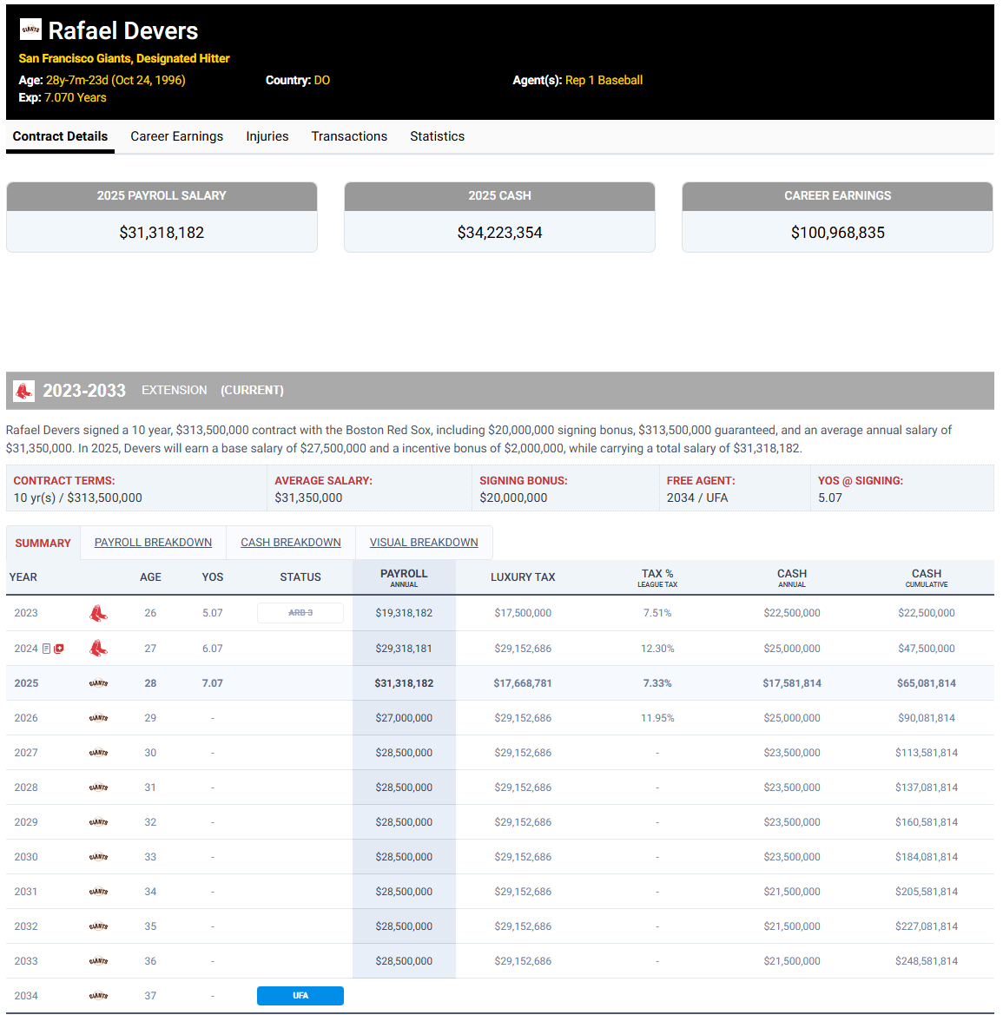Screen dimensions: 1003x1015
Task: Click the 2025 CASH card
Action: point(500,217)
